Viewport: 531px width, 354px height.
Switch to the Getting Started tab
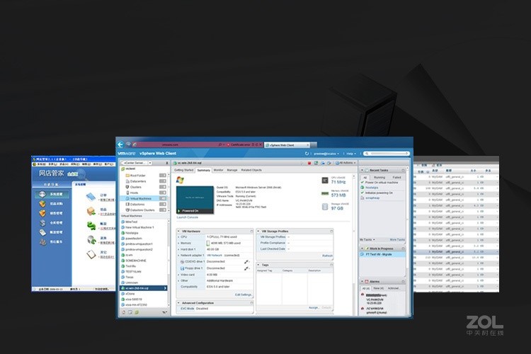tap(183, 170)
